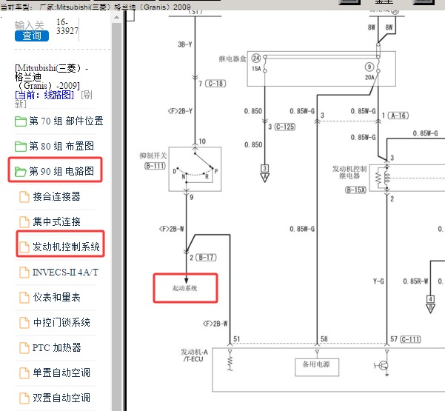Click the sidebar scrollbar up arrow
Viewport: 445px width, 411px height.
tap(116, 17)
